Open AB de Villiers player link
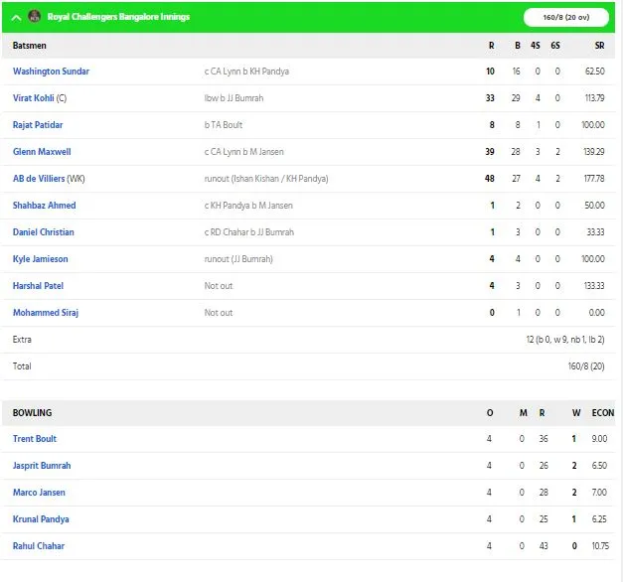The width and height of the screenshot is (623, 582). point(39,179)
